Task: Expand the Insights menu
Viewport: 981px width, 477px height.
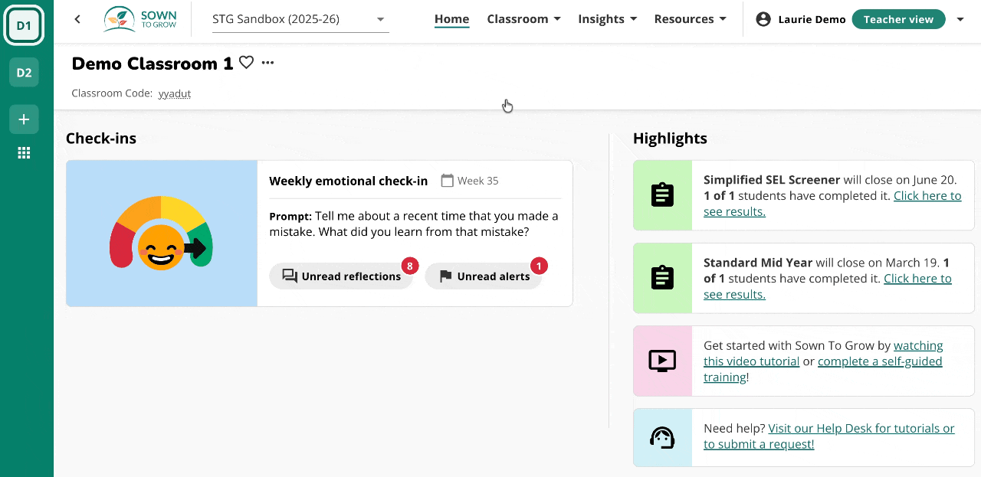Action: [x=607, y=19]
